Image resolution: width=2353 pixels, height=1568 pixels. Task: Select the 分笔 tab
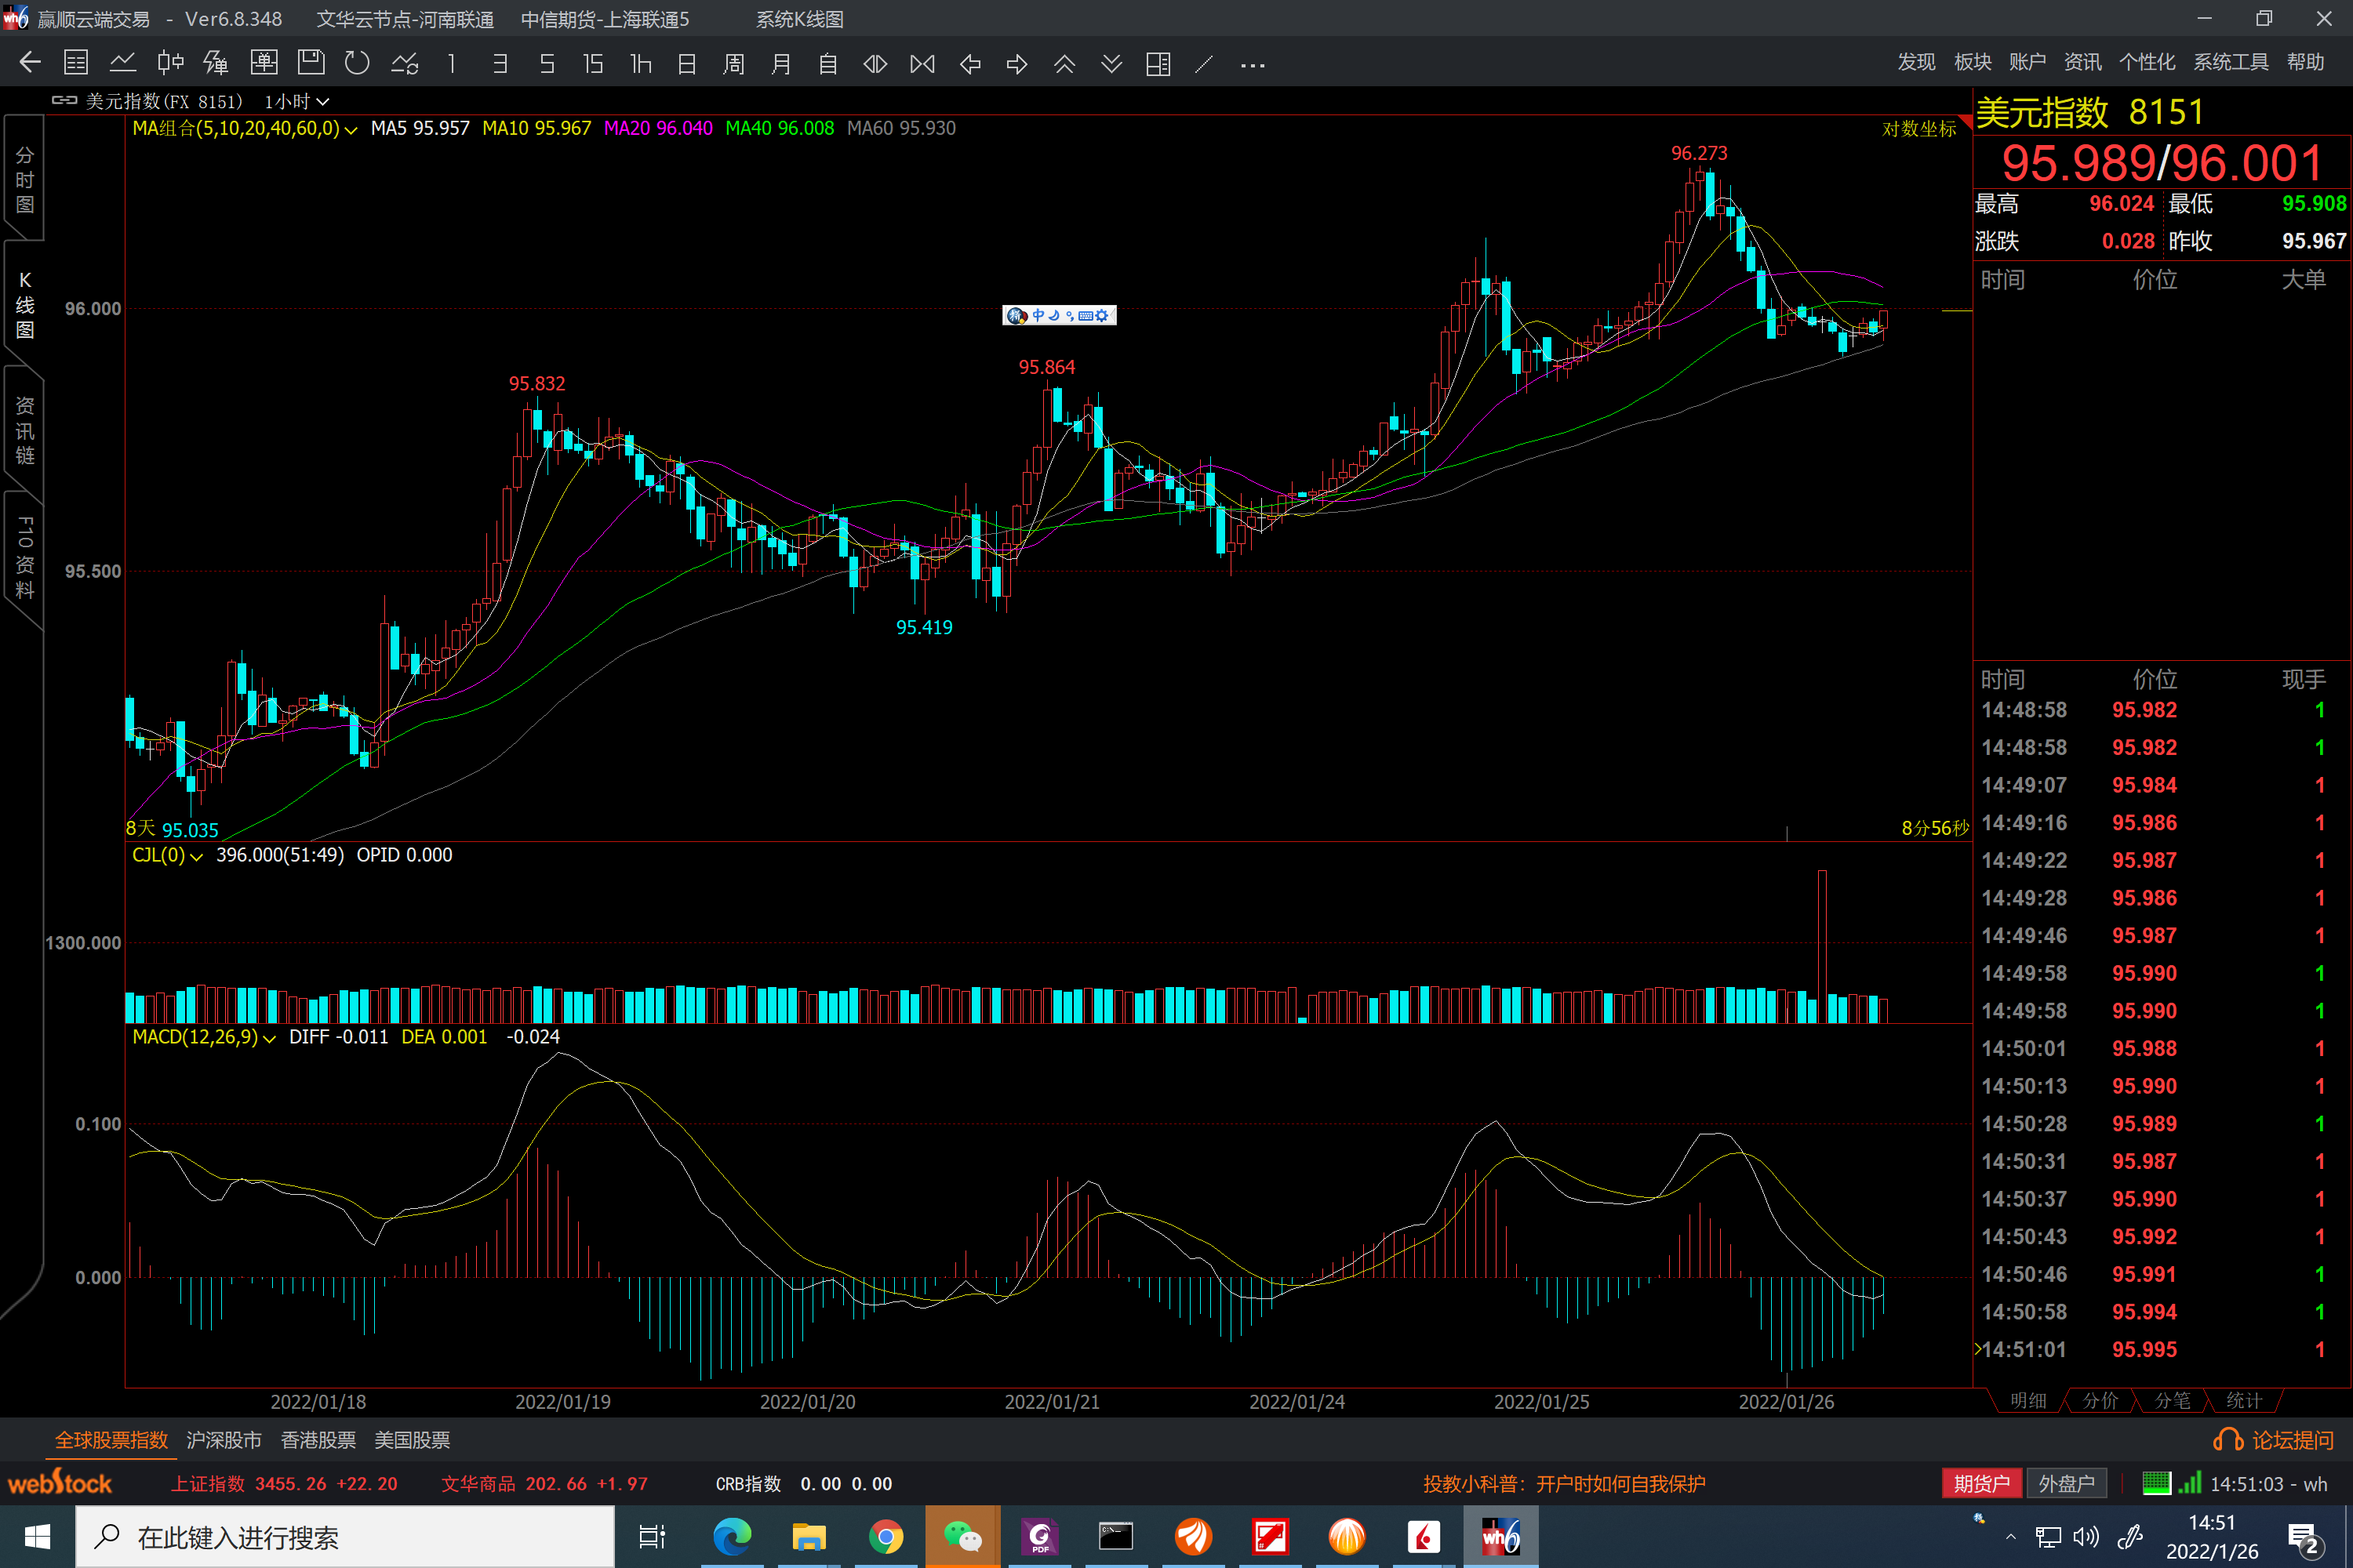pos(2172,1400)
